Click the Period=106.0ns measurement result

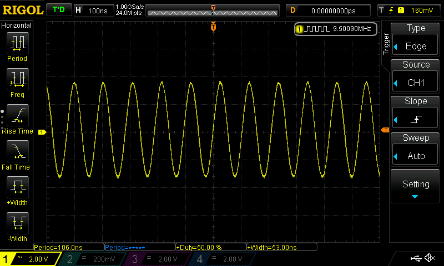[69, 247]
